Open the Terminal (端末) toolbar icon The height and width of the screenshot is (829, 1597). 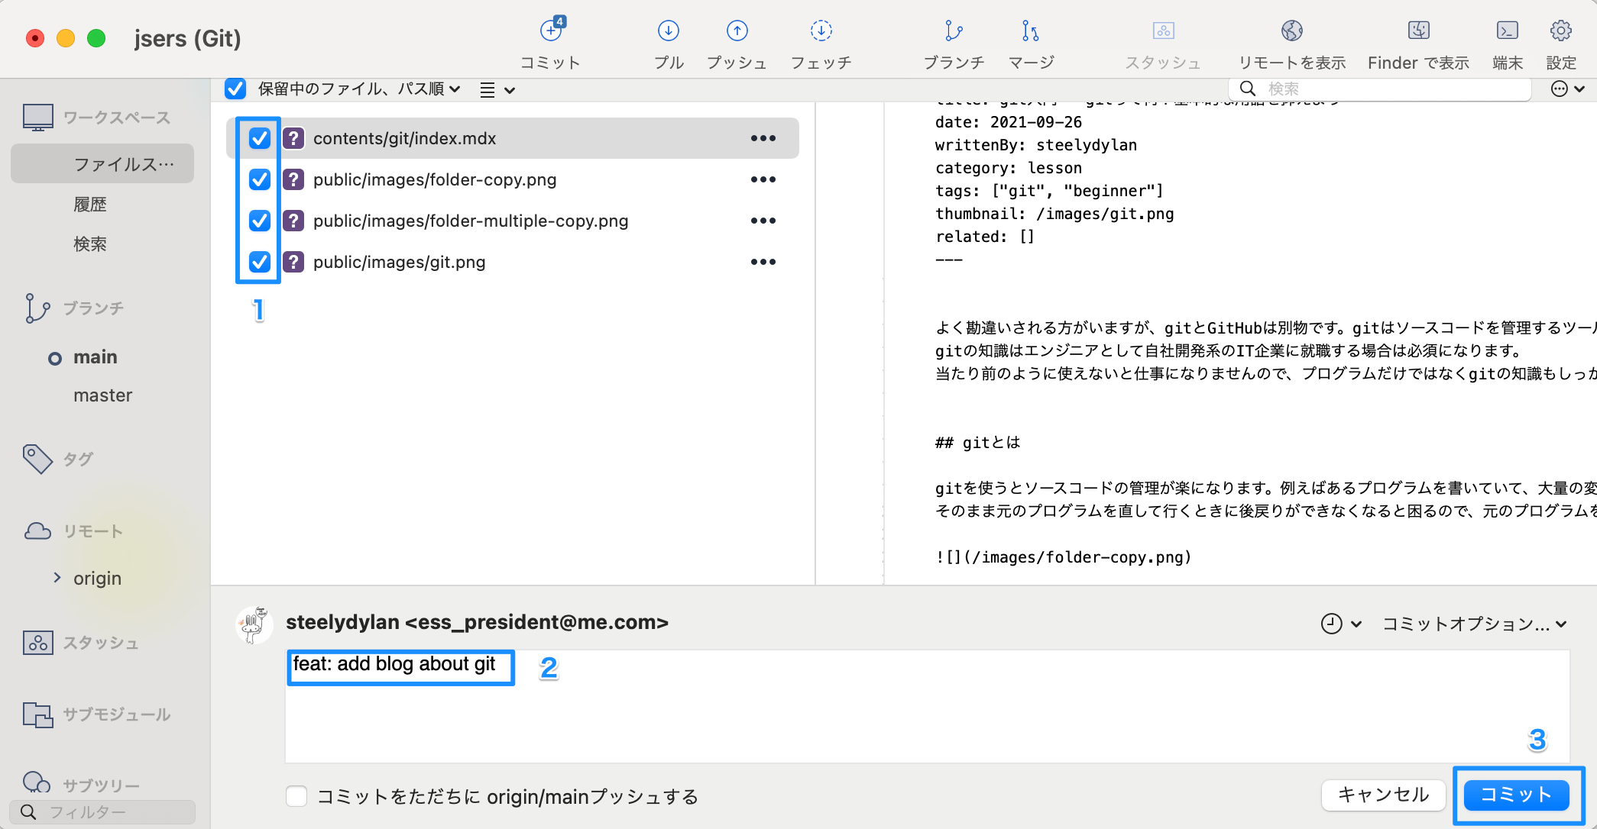click(1507, 31)
